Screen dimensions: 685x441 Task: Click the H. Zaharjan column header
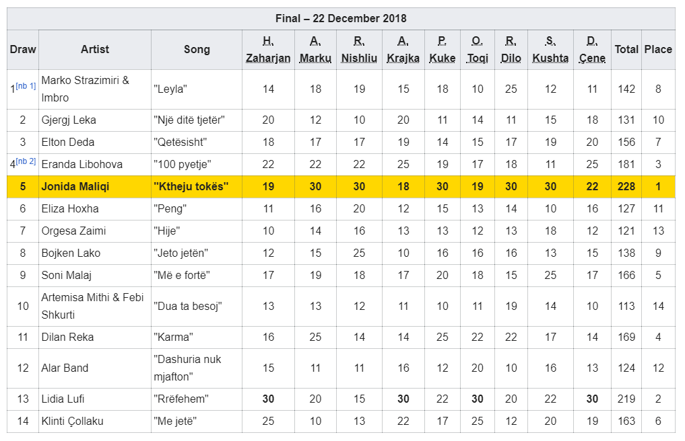(268, 50)
